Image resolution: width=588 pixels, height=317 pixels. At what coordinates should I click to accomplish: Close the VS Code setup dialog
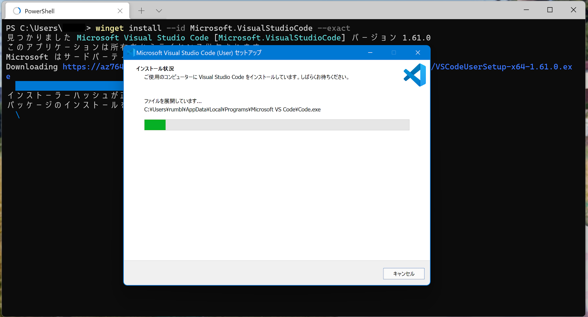[x=418, y=53]
